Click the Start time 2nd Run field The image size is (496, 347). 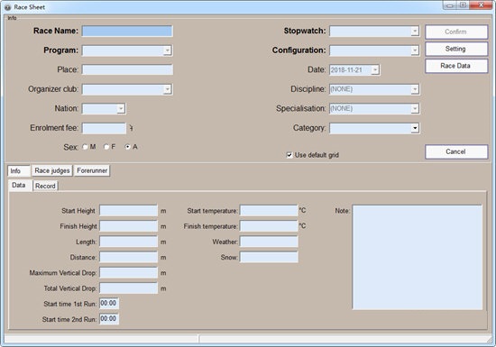tap(109, 319)
